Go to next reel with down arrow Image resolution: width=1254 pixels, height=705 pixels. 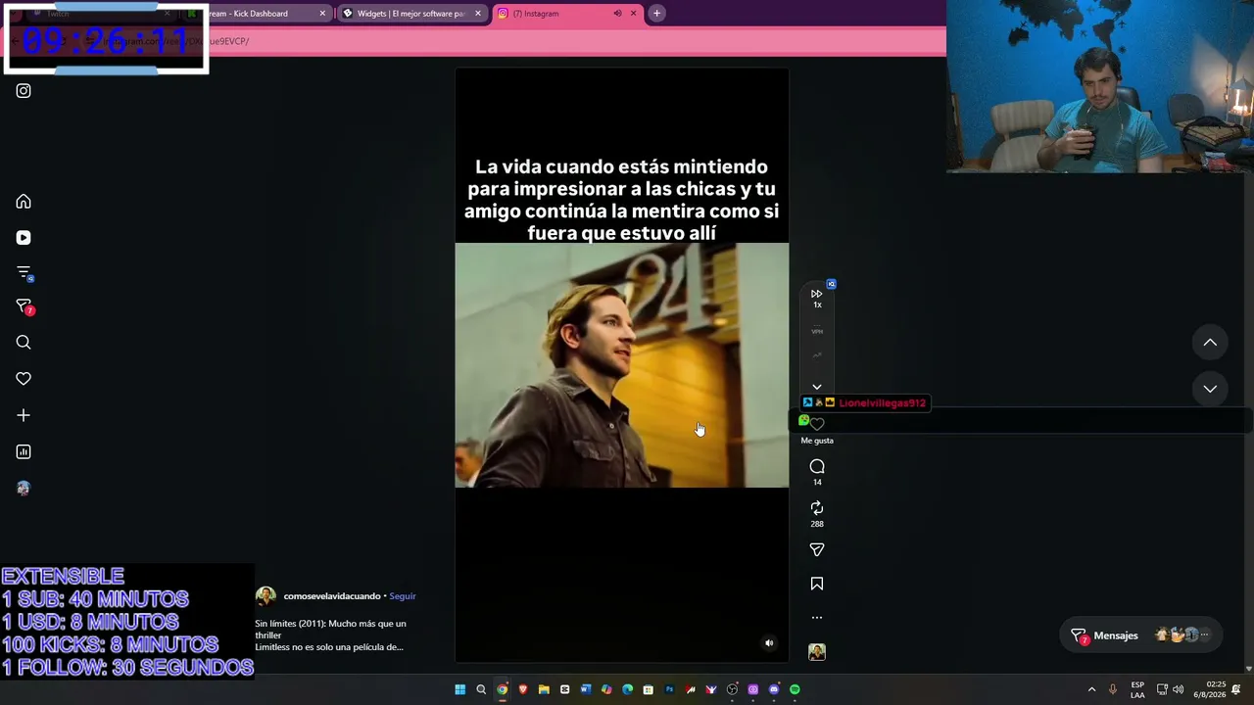click(1210, 389)
